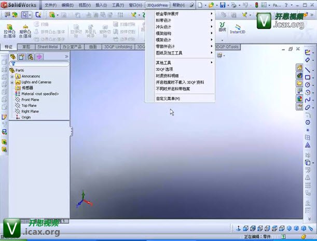Open the dropdown arrow beside Rectangle tool
Viewport: 317px width, 241px height.
313,78
